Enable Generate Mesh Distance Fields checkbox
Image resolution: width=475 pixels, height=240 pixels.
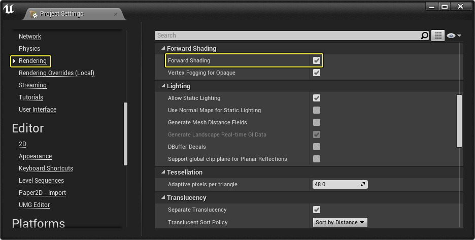click(x=317, y=122)
